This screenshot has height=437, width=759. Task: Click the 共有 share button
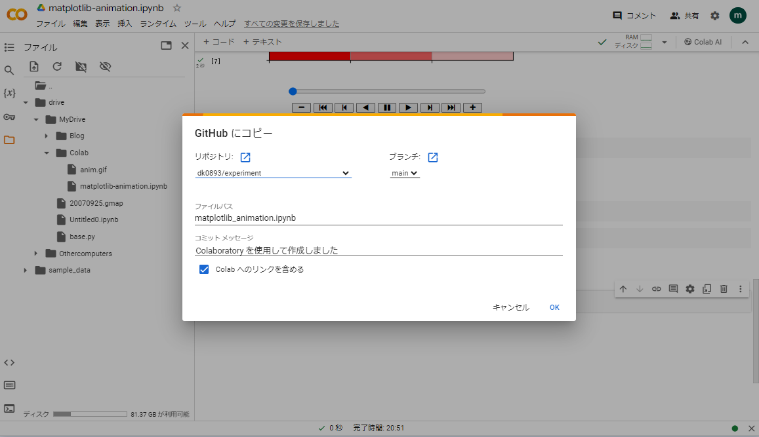pos(684,16)
